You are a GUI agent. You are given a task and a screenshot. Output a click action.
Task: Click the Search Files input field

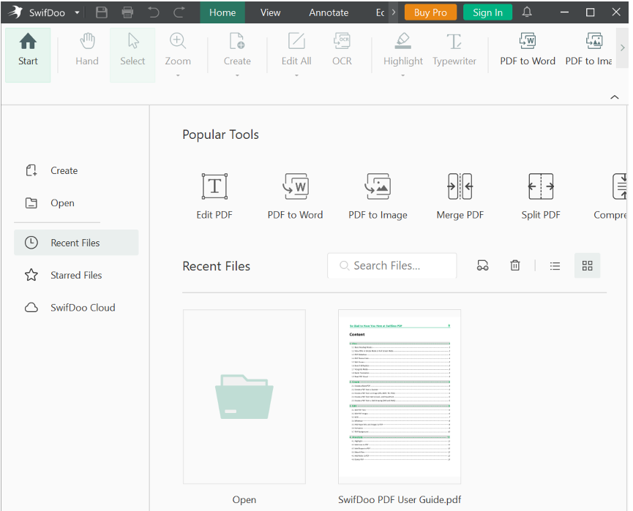click(x=392, y=265)
